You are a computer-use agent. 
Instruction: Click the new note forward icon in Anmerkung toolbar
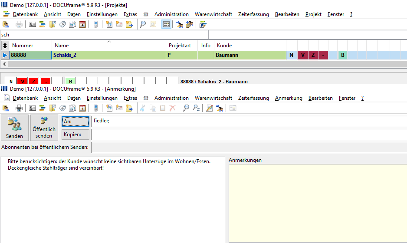point(129,108)
